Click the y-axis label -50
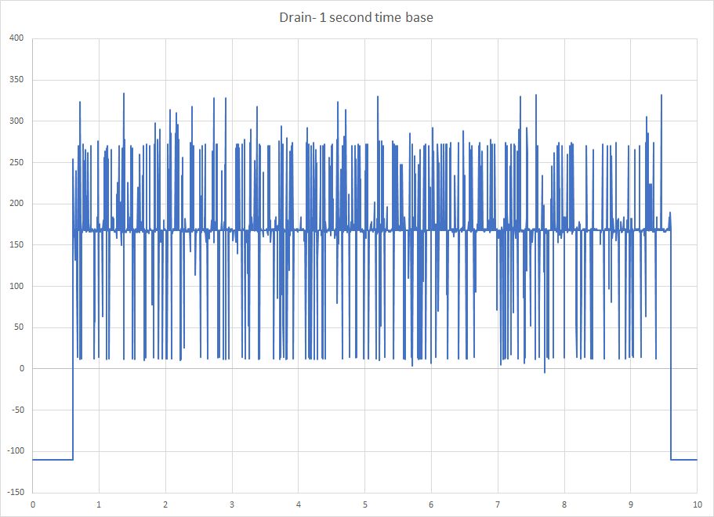Screen dimensions: 714x517 [16, 410]
